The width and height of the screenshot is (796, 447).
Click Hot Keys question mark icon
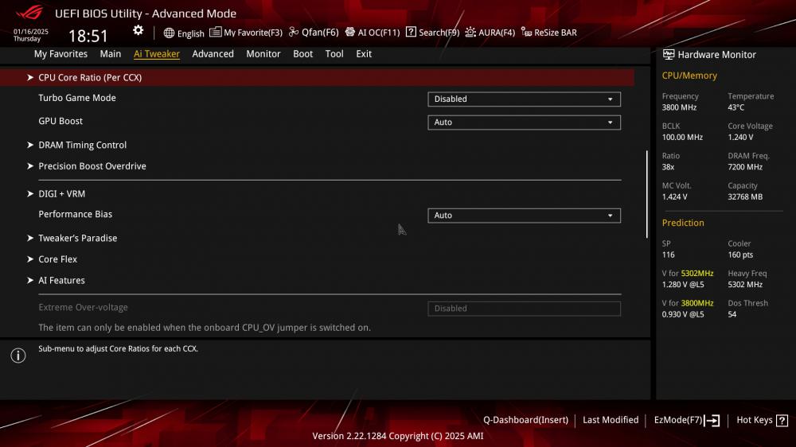pos(782,420)
